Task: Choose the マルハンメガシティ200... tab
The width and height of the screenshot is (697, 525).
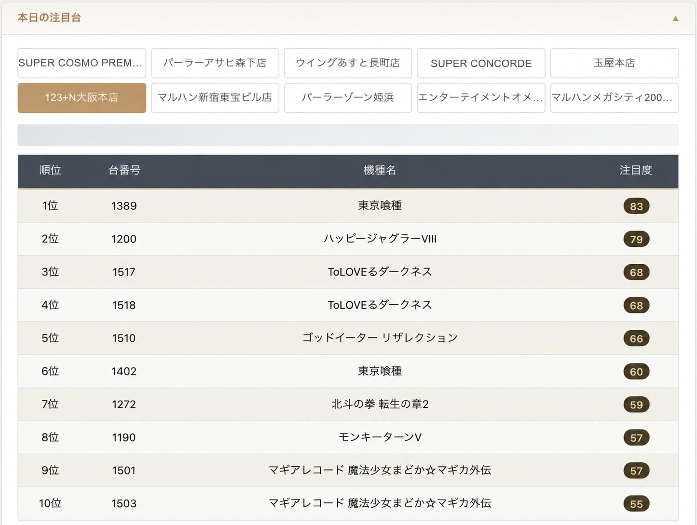Action: coord(614,98)
